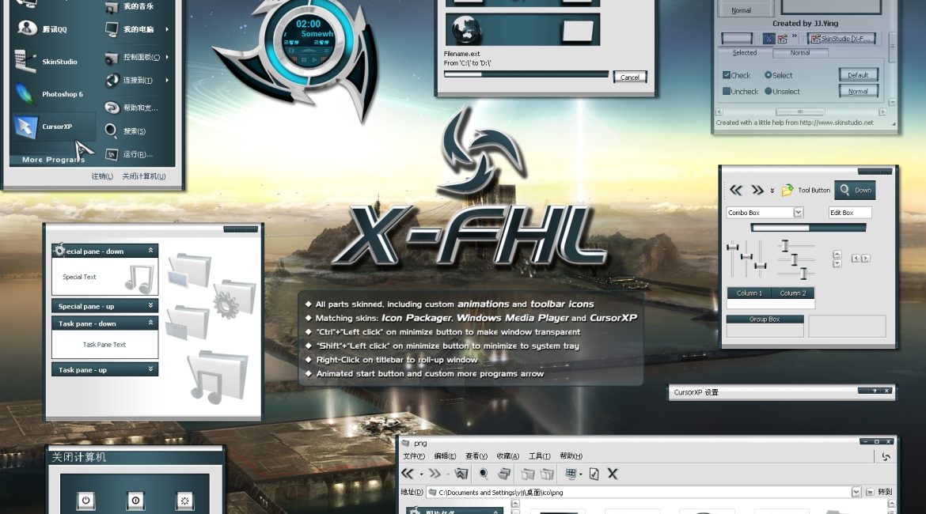Collapse the Special pane - down section
Screen dimensions: 926x514
pyautogui.click(x=150, y=251)
